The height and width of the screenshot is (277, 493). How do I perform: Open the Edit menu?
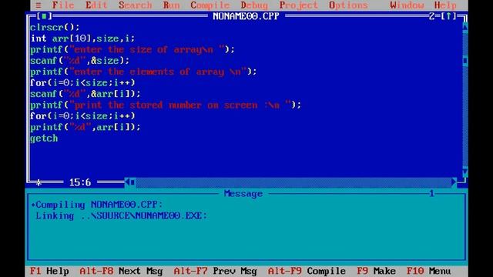click(x=96, y=5)
